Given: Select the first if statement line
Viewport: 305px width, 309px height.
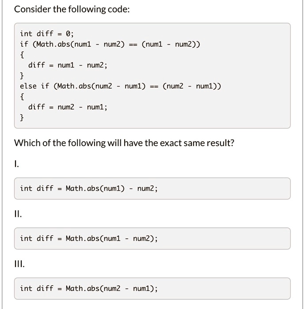Looking at the screenshot, I should tap(113, 44).
